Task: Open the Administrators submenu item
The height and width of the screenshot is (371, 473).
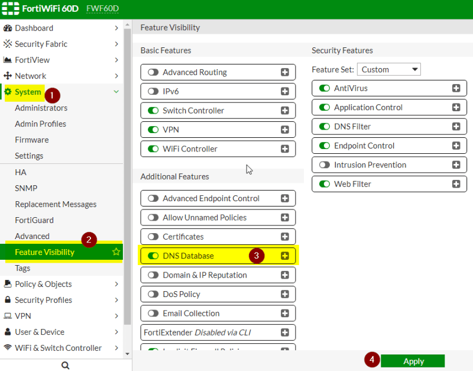Action: pyautogui.click(x=41, y=108)
